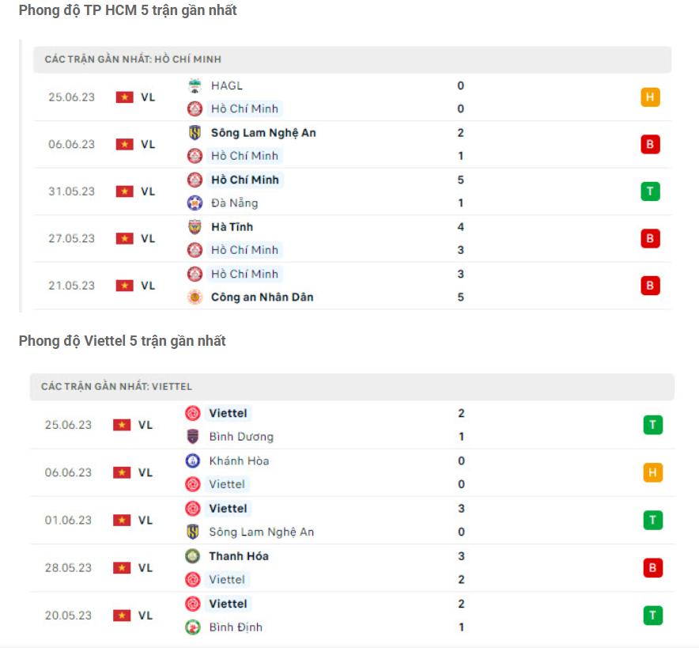
Task: Select the Hà Tĩnh club crest
Action: [195, 227]
